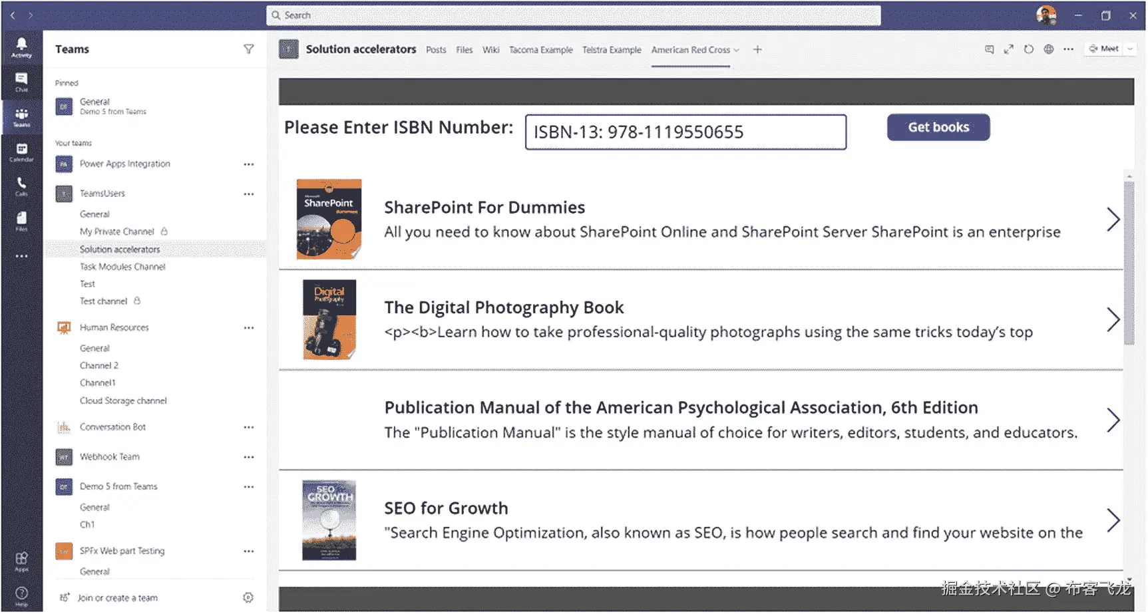Open Channel 2 under Human Resources
This screenshot has width=1148, height=614.
click(99, 366)
